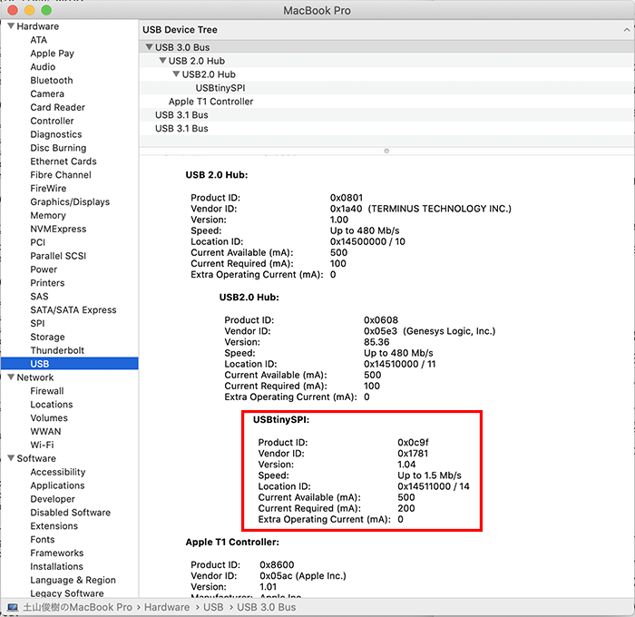Select Apple T1 Controller in device tree
The height and width of the screenshot is (617, 635).
point(210,102)
